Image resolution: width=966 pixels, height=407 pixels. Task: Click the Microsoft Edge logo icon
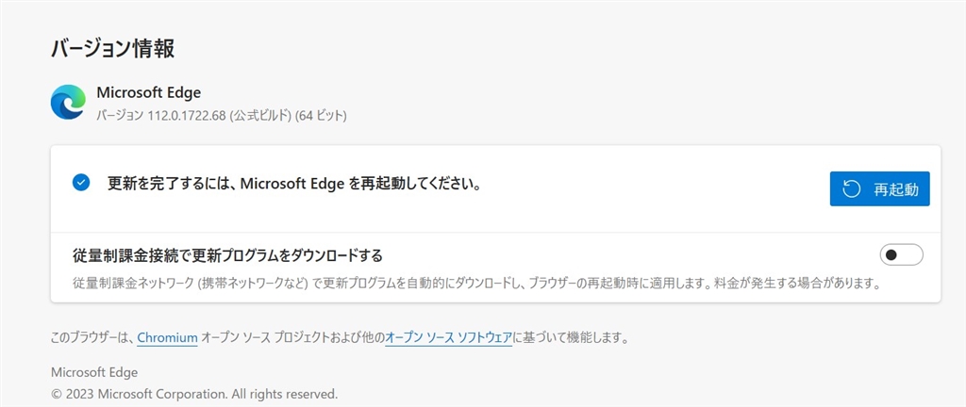click(x=68, y=103)
